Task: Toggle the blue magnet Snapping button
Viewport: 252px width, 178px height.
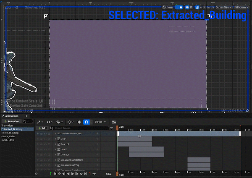Action: point(86,122)
